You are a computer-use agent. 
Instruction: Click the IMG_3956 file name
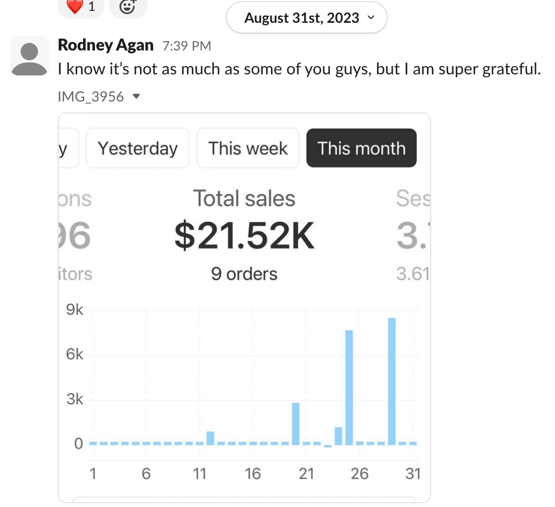[x=91, y=97]
